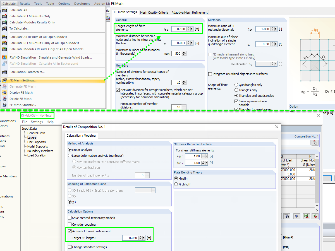Click the import from Excel icon
Viewport: 335px width, 251px height.
click(315, 216)
